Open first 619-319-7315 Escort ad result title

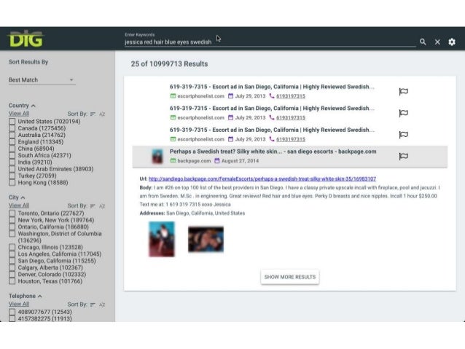pyautogui.click(x=272, y=87)
